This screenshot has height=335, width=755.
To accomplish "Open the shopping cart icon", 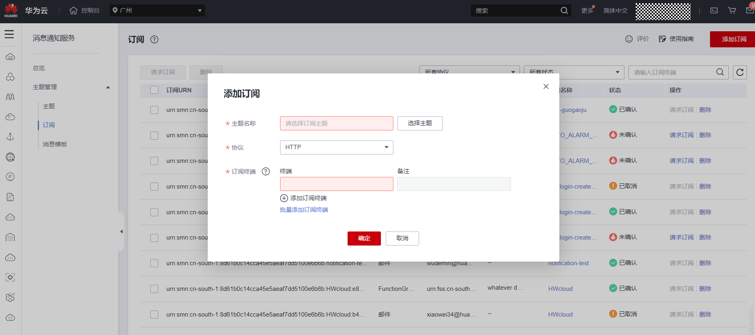I will coord(732,10).
